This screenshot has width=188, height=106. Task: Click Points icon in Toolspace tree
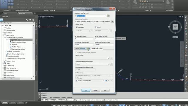(x=5, y=28)
